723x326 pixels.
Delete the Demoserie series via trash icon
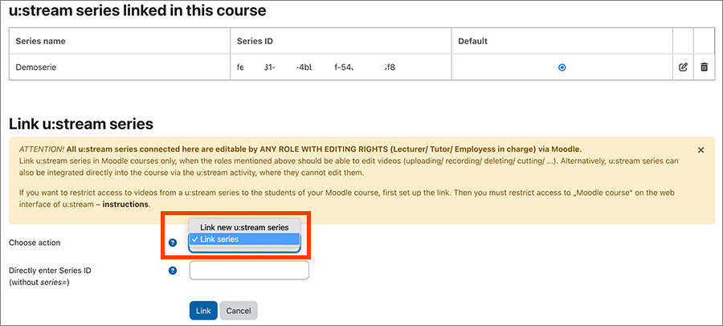704,67
